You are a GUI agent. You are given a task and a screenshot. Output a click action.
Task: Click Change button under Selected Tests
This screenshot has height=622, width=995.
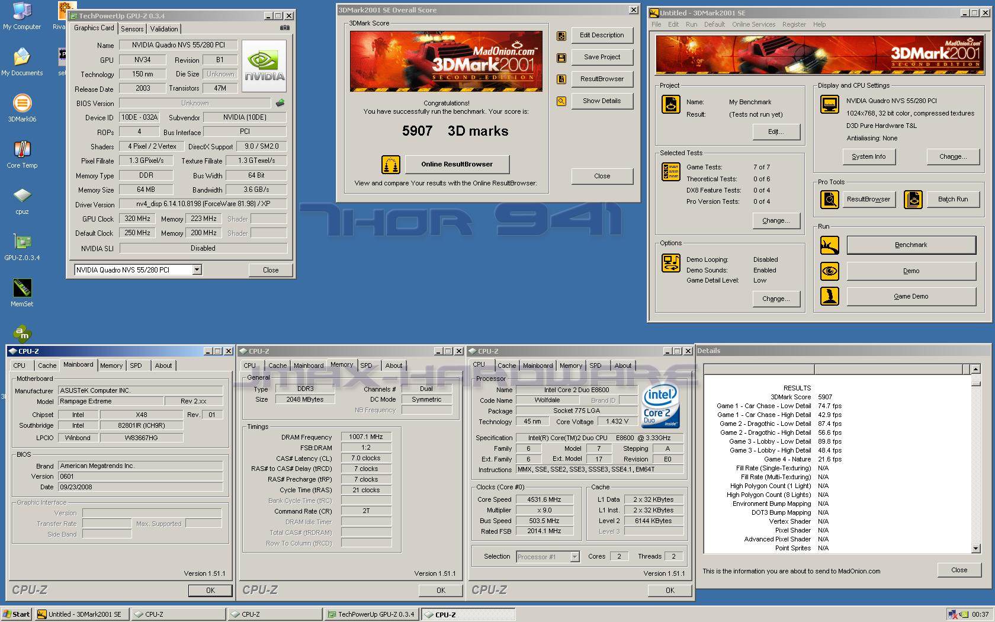pyautogui.click(x=776, y=221)
